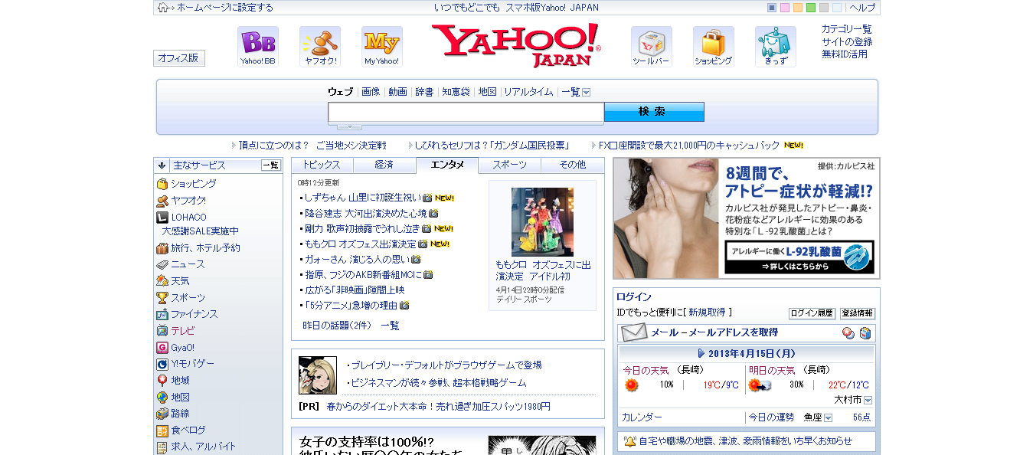Screen dimensions: 1033x455
Task: Switch to the スポーツ news tab
Action: coord(509,165)
